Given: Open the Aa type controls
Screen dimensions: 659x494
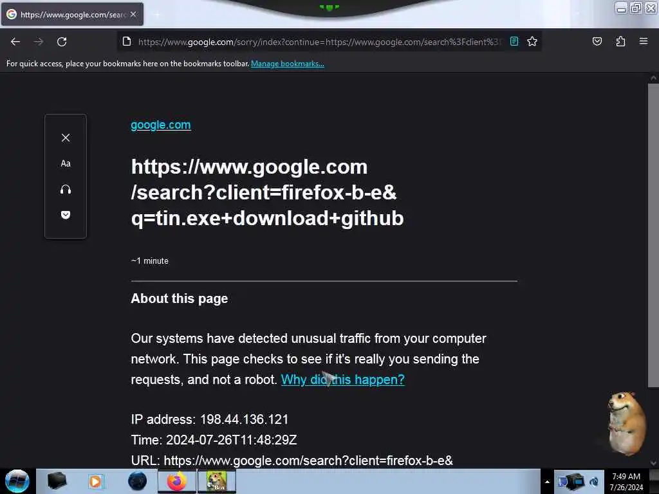Looking at the screenshot, I should (x=66, y=163).
